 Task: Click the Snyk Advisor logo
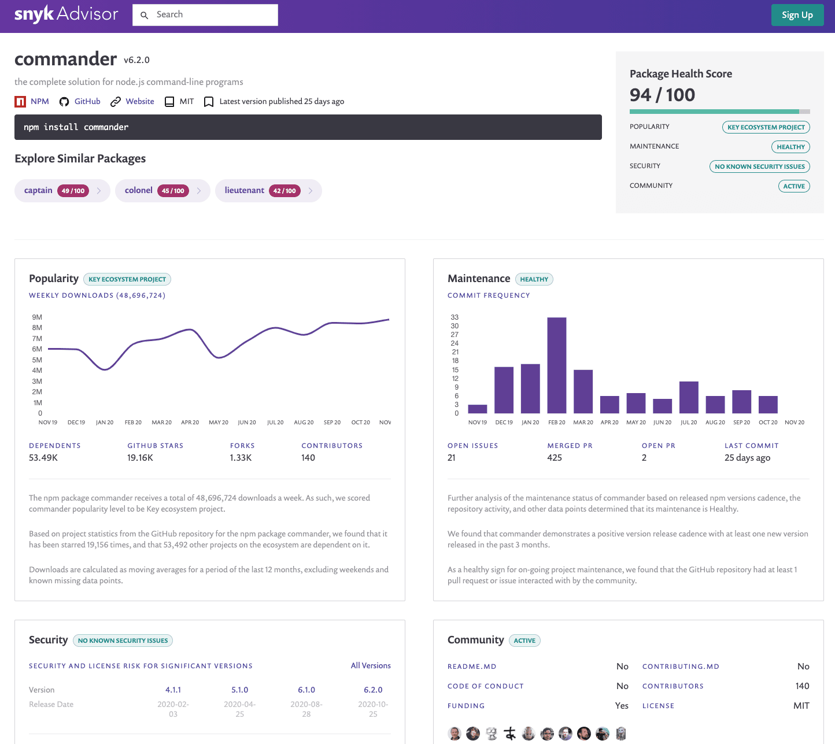65,14
